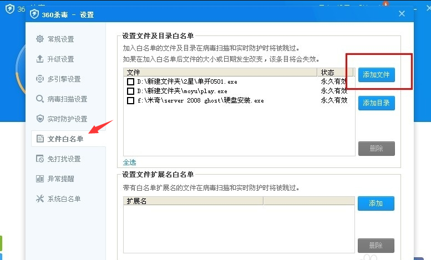Image resolution: width=431 pixels, height=260 pixels.
Task: Click the panel icon beside 异常提醒
Action: pyautogui.click(x=40, y=179)
